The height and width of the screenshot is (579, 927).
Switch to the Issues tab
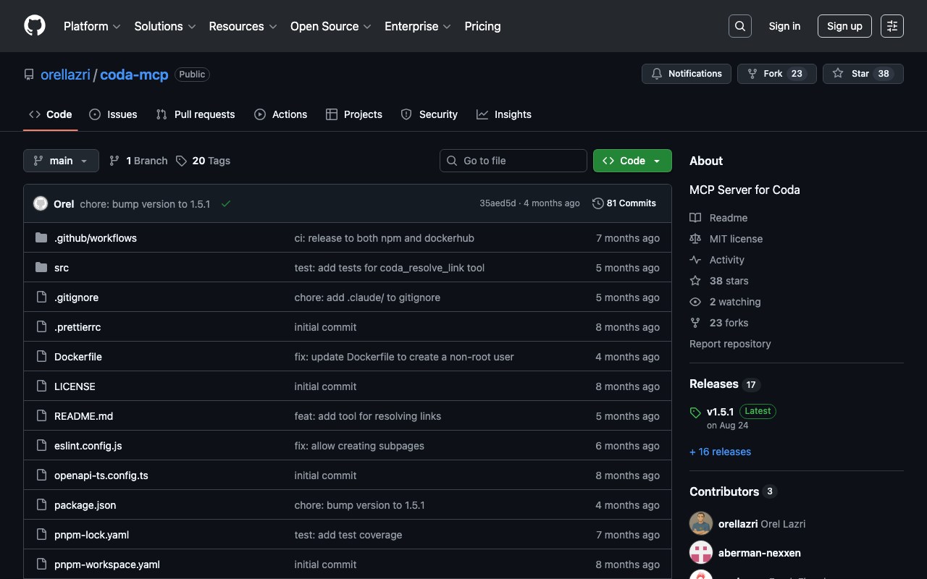click(113, 114)
